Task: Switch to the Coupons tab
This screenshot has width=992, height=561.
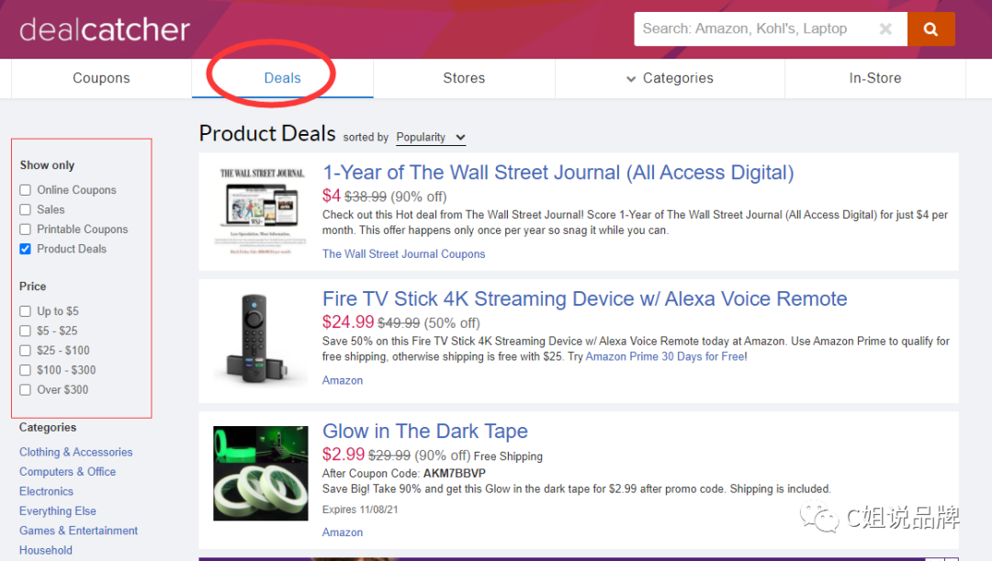Action: click(x=101, y=79)
